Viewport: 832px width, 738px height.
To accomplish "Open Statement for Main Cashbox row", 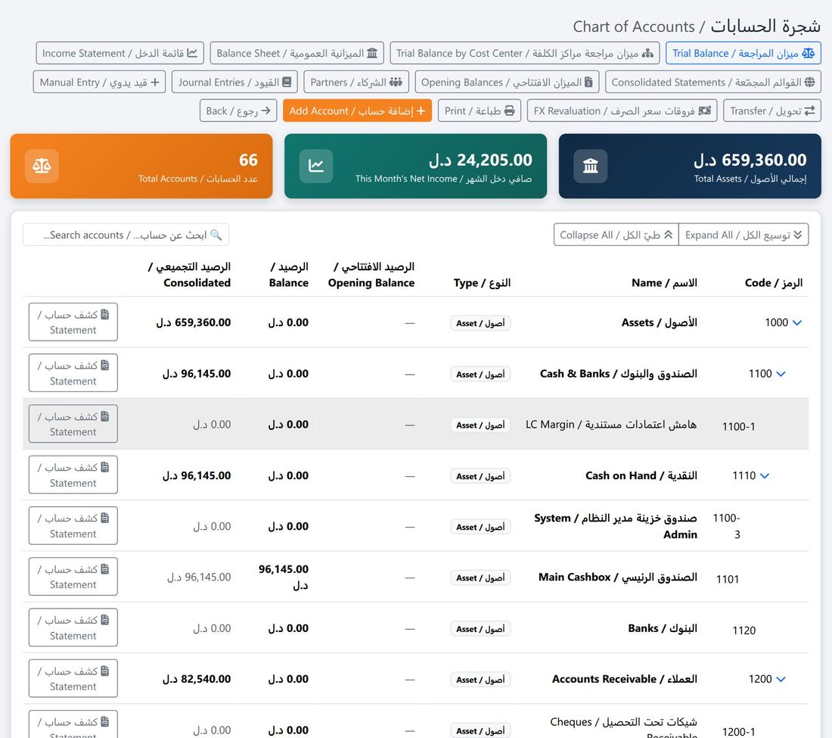I will click(73, 577).
